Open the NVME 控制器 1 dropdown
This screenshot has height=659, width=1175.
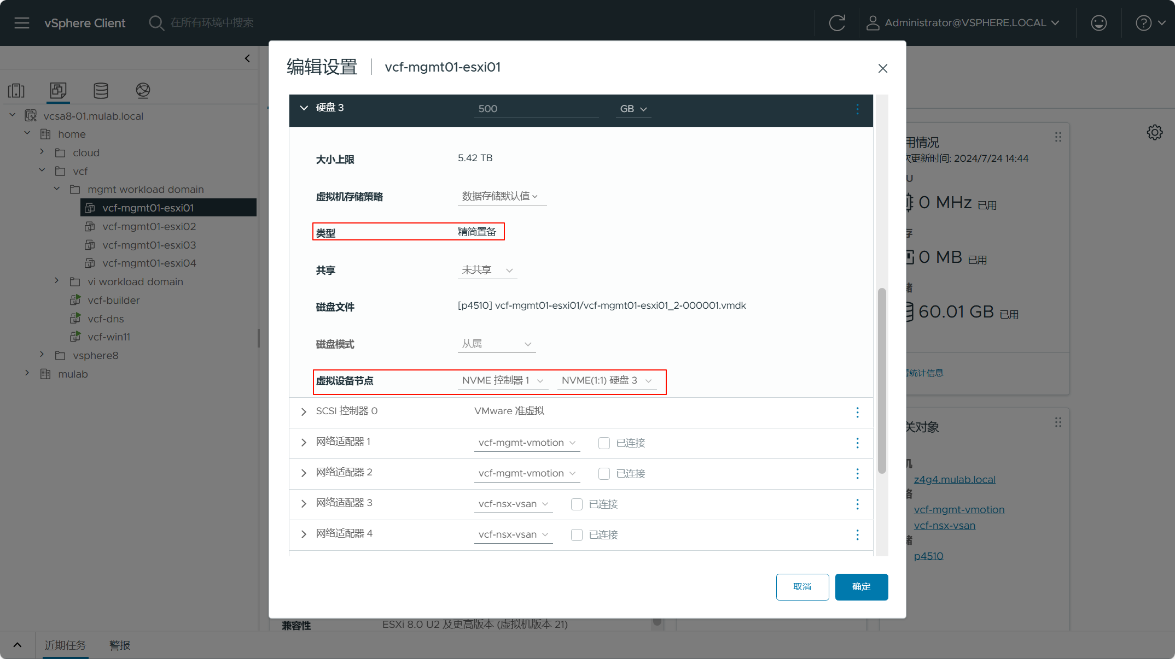(502, 380)
